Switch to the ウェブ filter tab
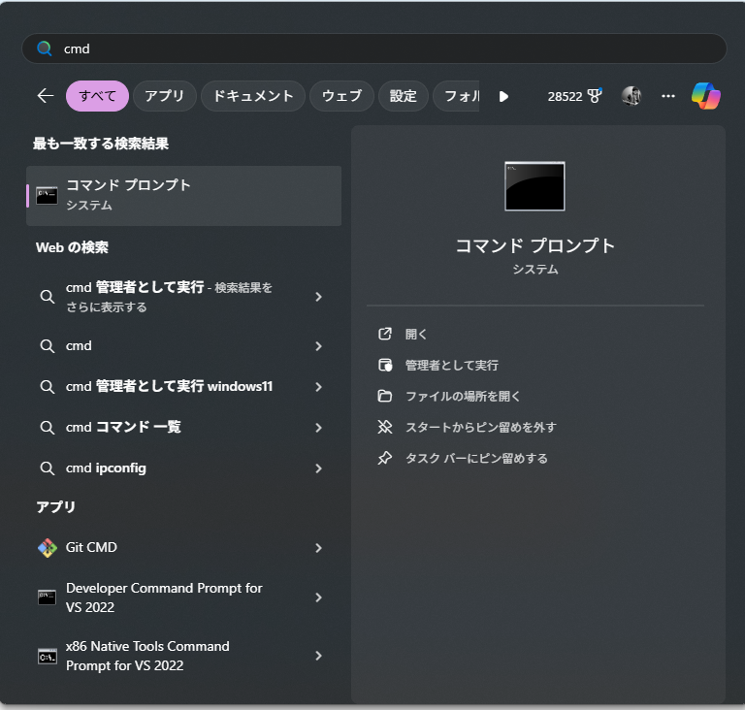 (341, 96)
